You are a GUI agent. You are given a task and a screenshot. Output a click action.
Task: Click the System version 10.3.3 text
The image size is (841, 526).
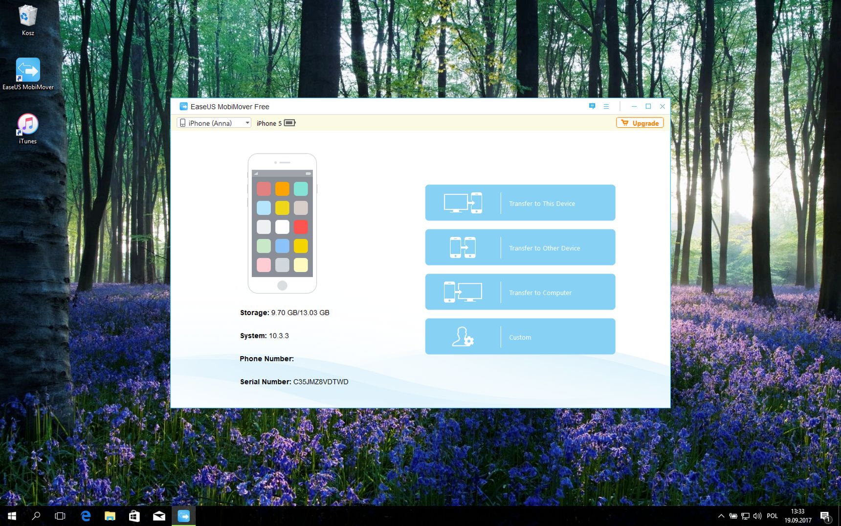tap(279, 336)
